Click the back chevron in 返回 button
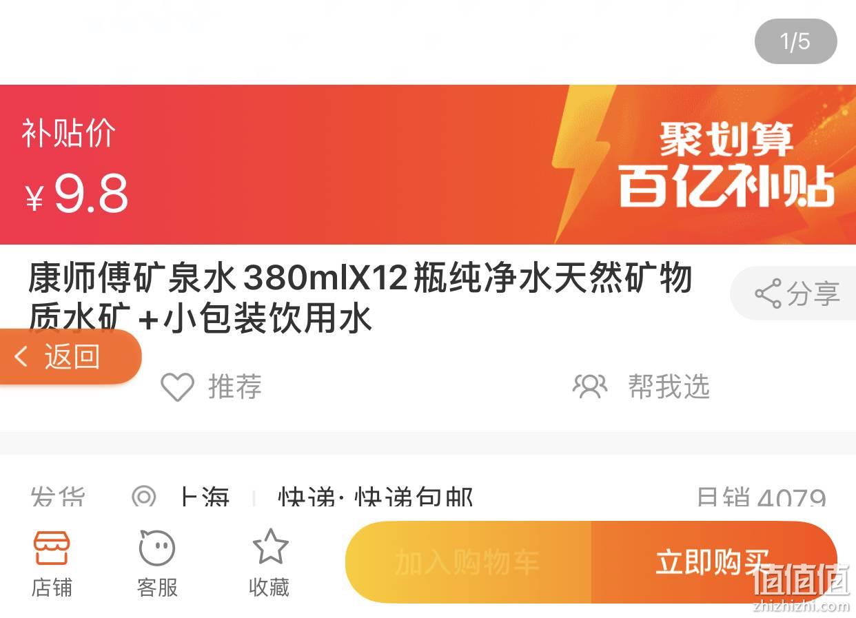The height and width of the screenshot is (618, 856). (21, 357)
